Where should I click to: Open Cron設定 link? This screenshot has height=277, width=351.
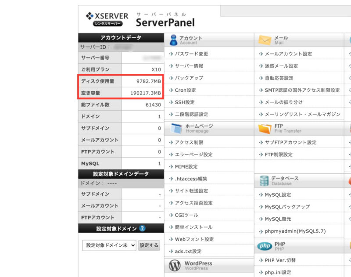click(185, 90)
